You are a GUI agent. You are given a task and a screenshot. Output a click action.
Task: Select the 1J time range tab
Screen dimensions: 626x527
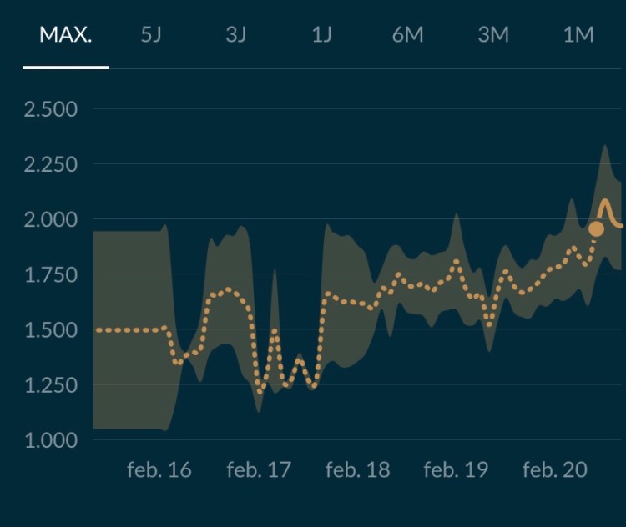321,36
